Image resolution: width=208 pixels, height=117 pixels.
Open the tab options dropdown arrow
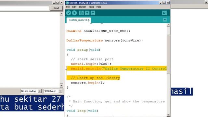[165, 20]
